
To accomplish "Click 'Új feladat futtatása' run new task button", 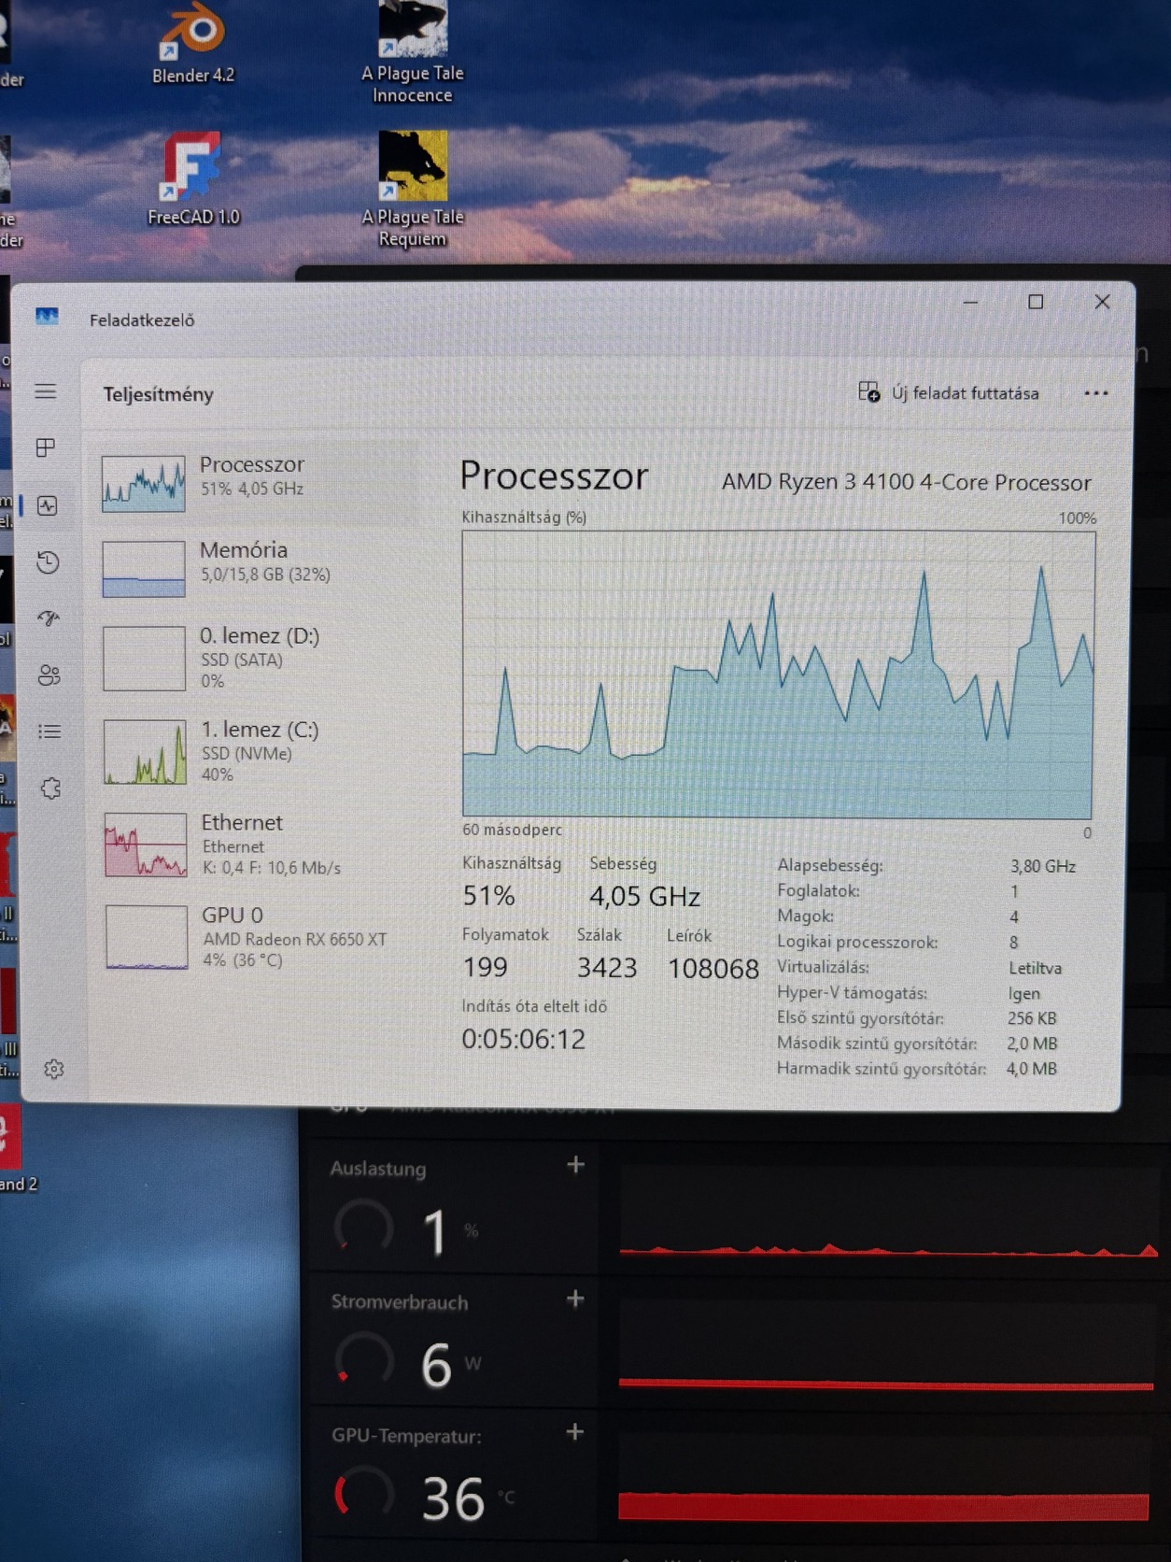I will click(949, 393).
